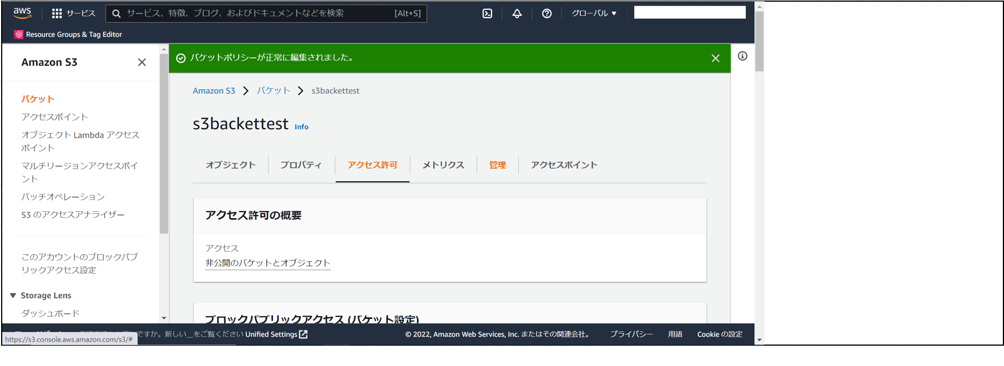The width and height of the screenshot is (1004, 366).
Task: Click the AWS logo home icon
Action: click(x=22, y=13)
